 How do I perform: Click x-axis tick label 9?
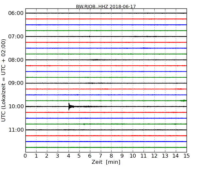pyautogui.click(x=122, y=156)
